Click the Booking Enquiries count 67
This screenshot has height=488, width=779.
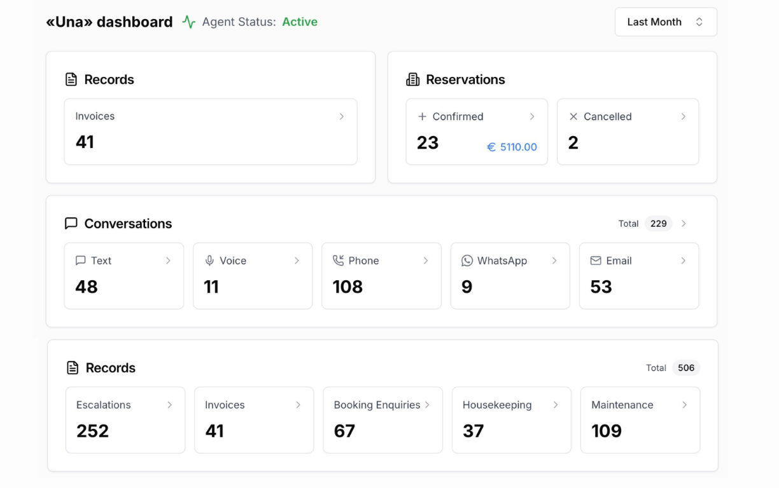coord(344,431)
